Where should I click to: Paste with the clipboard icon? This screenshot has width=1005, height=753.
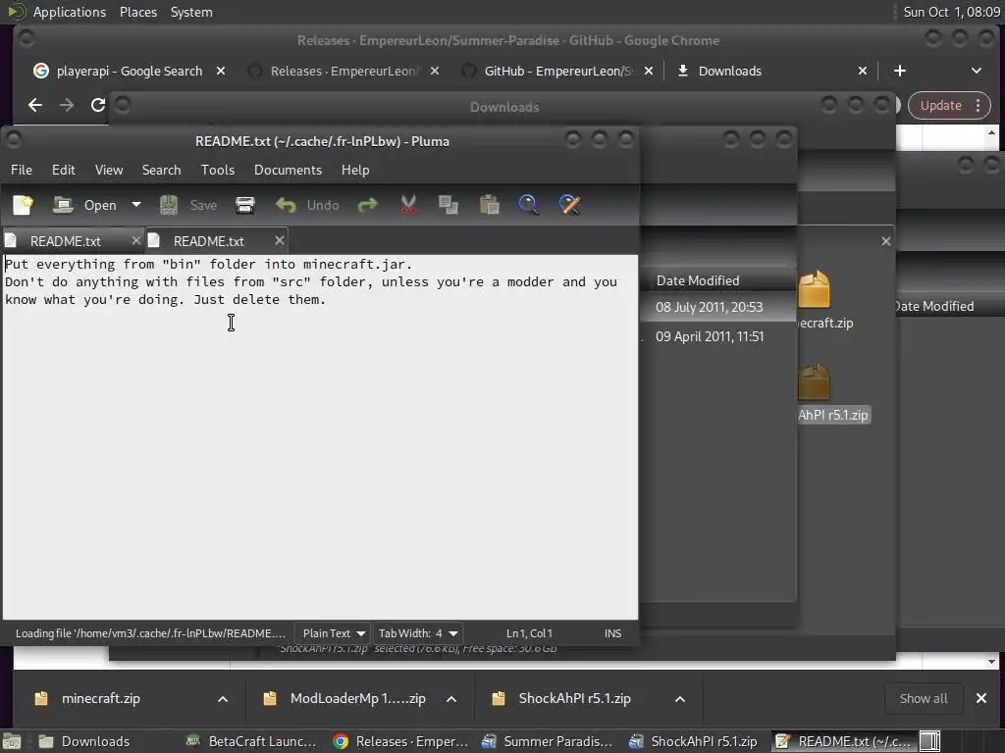tap(489, 205)
